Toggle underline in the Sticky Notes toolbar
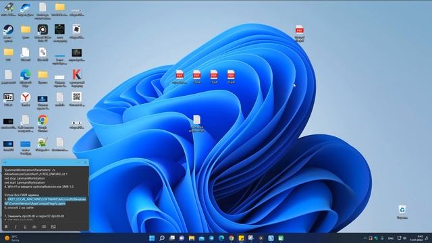The image size is (432, 243). pos(25,227)
